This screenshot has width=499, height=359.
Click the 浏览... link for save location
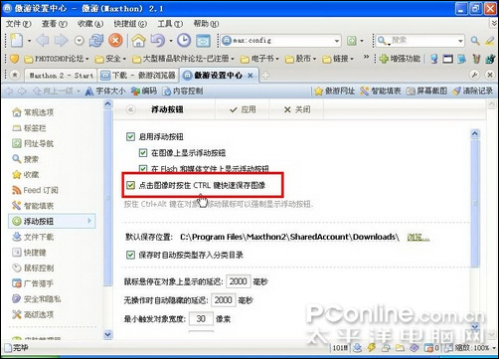(418, 237)
